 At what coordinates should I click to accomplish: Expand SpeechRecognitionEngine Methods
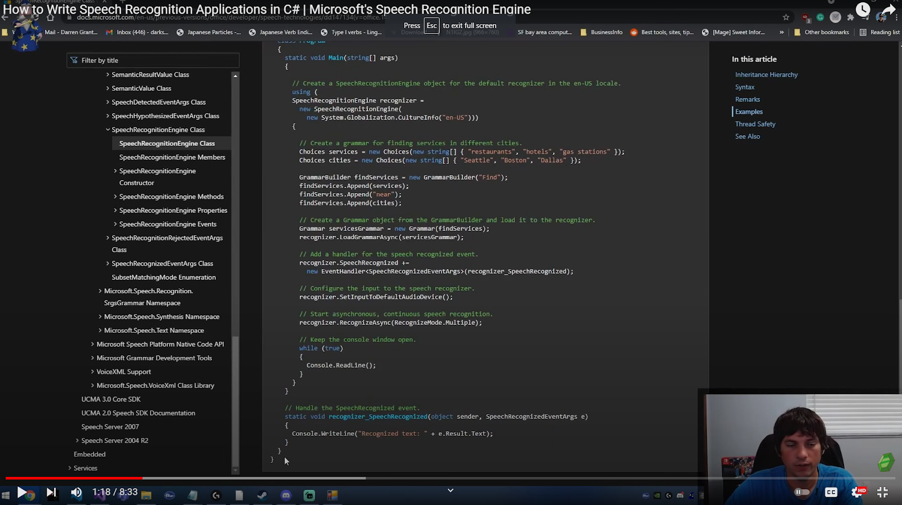tap(116, 196)
